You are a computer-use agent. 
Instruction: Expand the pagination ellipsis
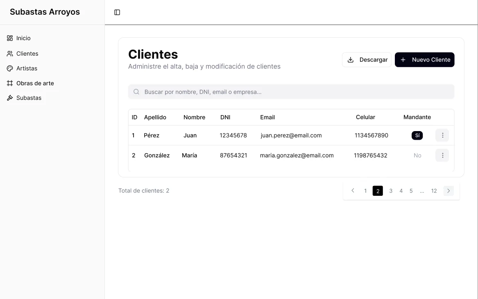[421, 191]
